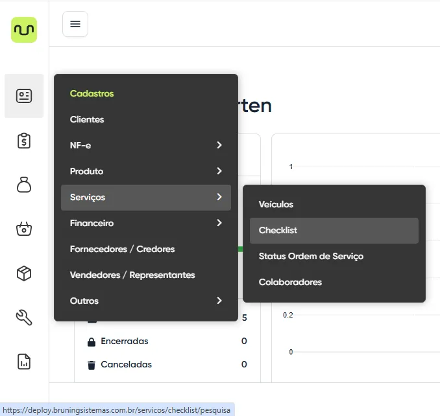This screenshot has height=416, width=440.
Task: Toggle the hamburger menu button
Action: coord(75,24)
